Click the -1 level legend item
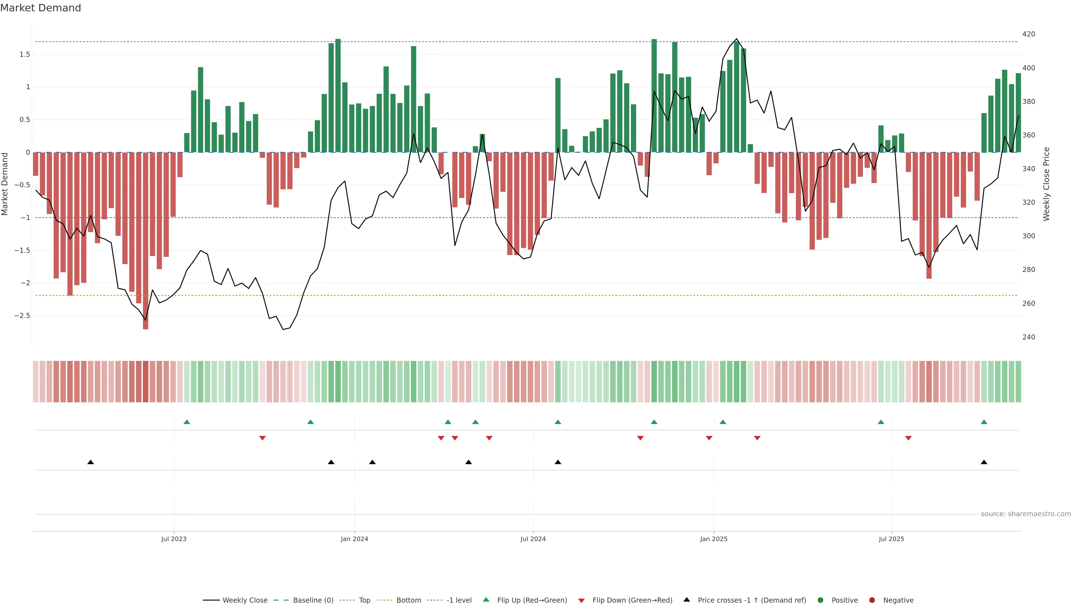 pyautogui.click(x=459, y=600)
